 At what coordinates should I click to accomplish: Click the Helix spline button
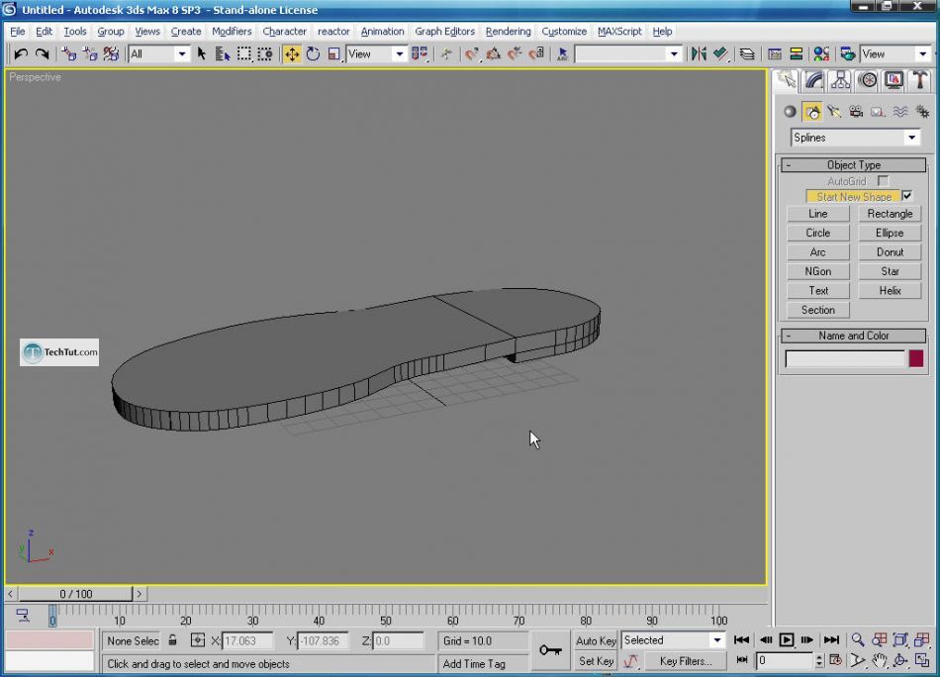tap(890, 290)
